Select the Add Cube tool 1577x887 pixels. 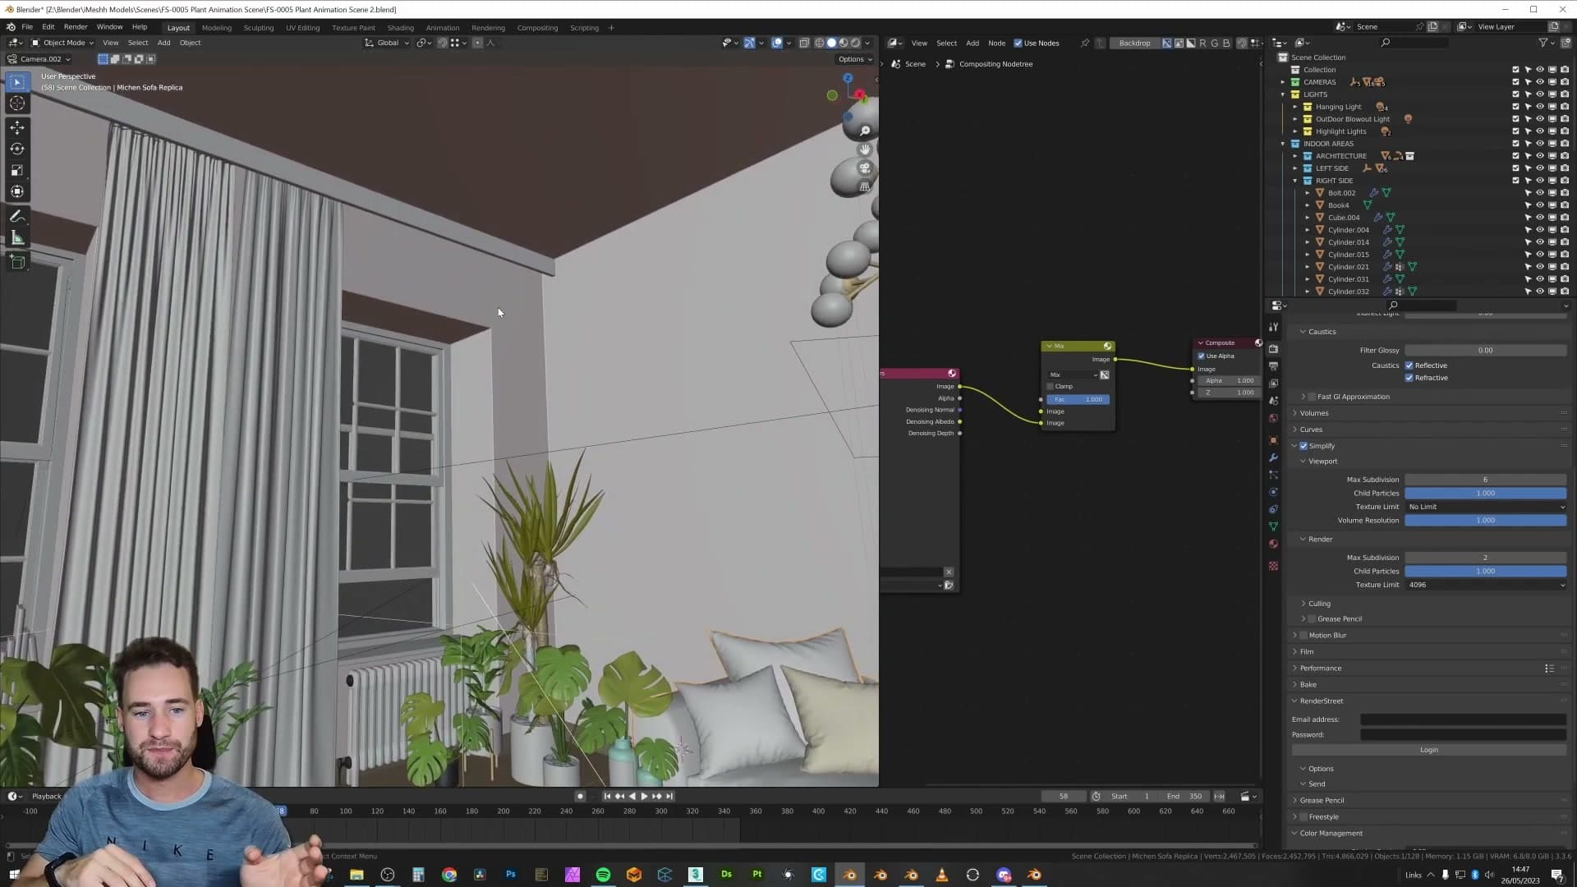[17, 262]
